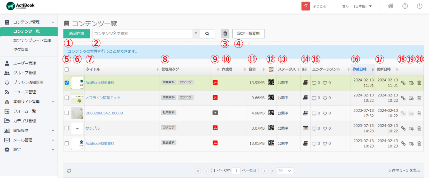Delete サンプル using its row trash icon
This screenshot has height=178, width=429.
click(419, 128)
